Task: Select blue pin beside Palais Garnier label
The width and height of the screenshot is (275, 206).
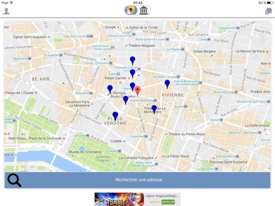Action: (x=132, y=73)
